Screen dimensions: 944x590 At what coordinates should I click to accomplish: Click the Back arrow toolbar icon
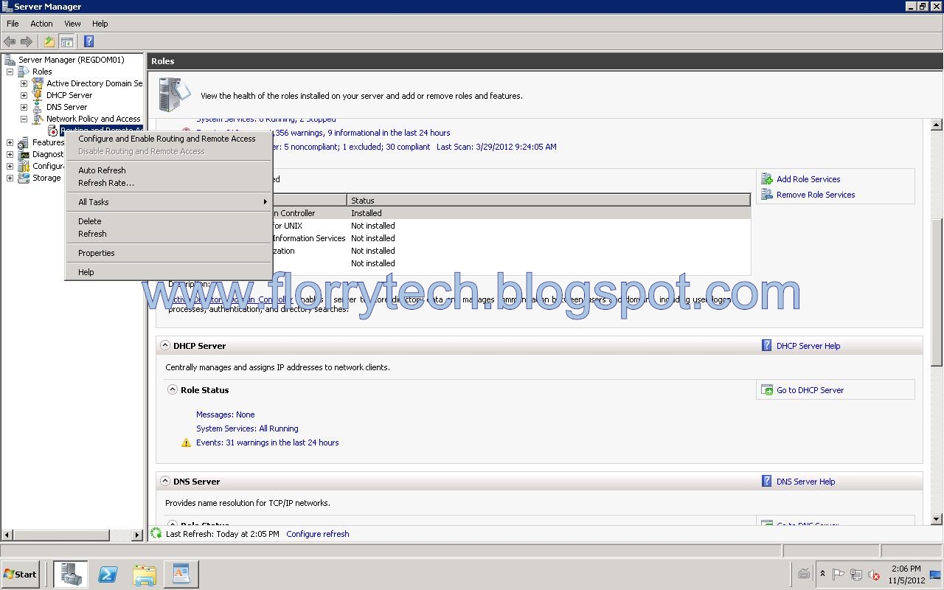[x=10, y=42]
